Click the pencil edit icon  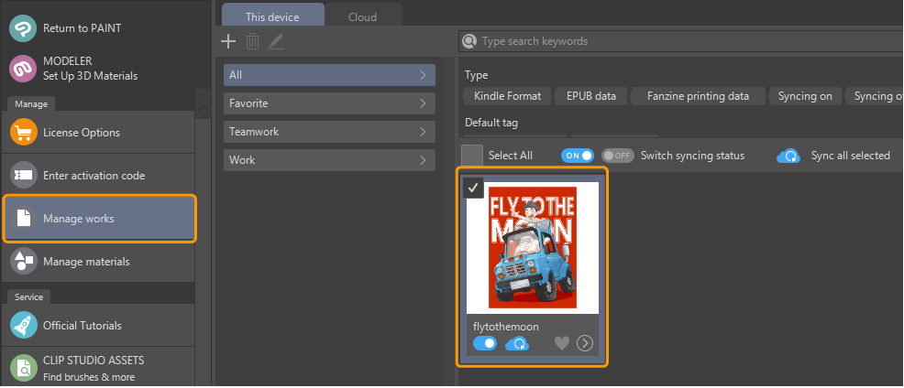(276, 41)
